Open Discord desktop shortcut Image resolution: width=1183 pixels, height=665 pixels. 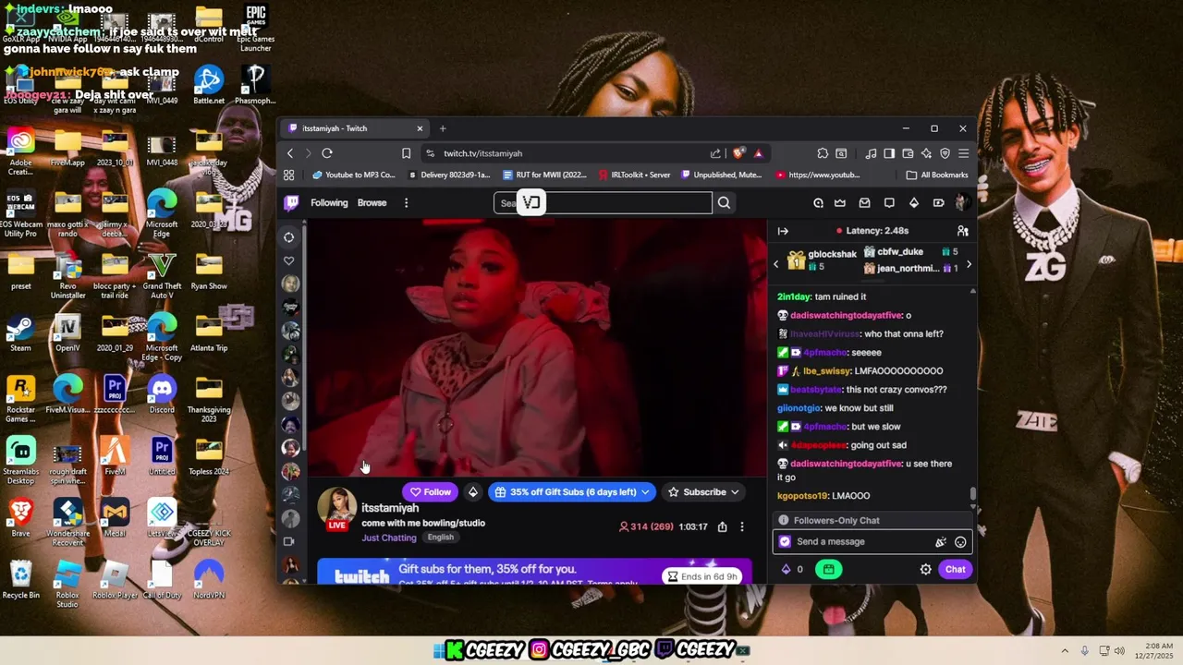[x=162, y=396]
